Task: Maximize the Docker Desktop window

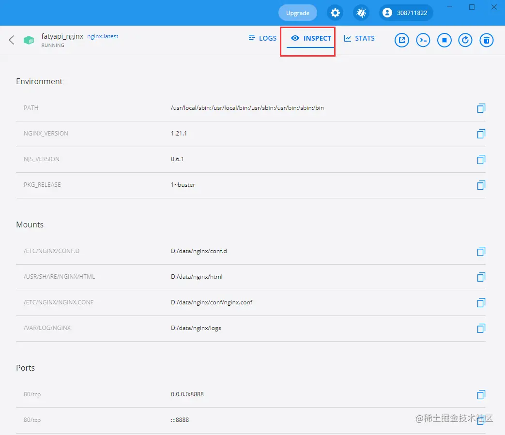Action: [x=472, y=7]
